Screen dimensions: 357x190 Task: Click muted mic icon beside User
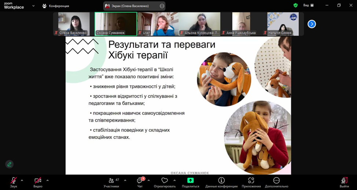[140, 33]
